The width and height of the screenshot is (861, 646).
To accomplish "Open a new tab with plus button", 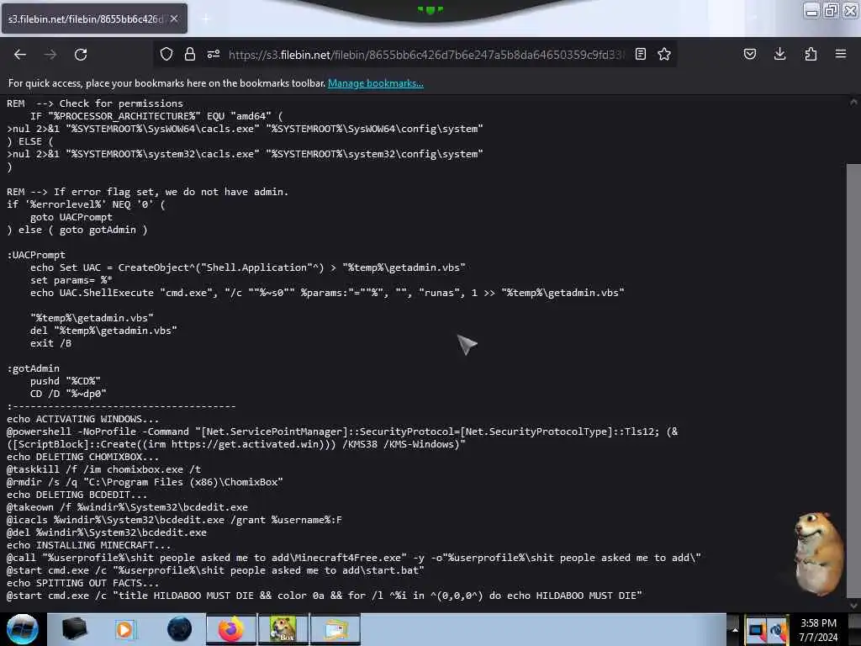I will 206,19.
